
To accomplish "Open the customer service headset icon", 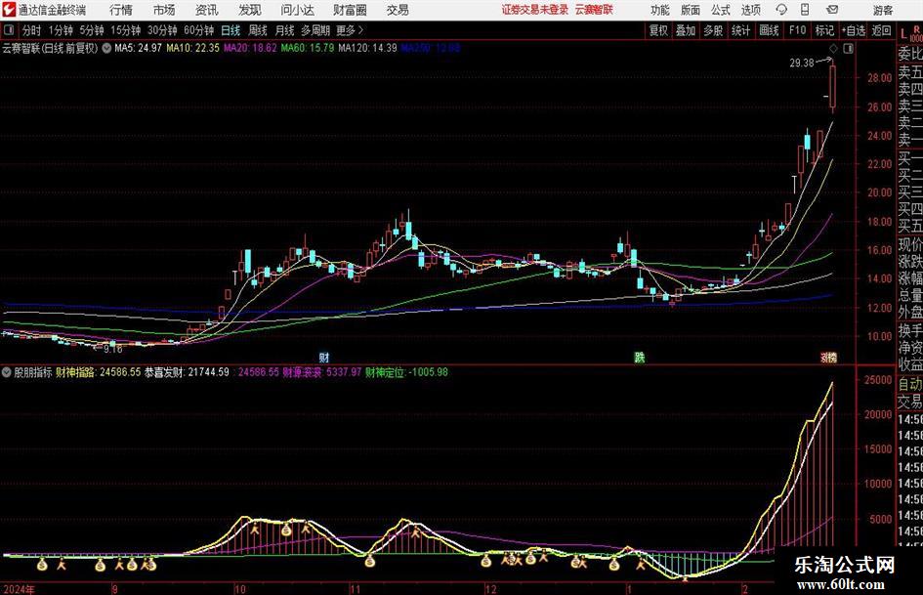I will coord(781,10).
